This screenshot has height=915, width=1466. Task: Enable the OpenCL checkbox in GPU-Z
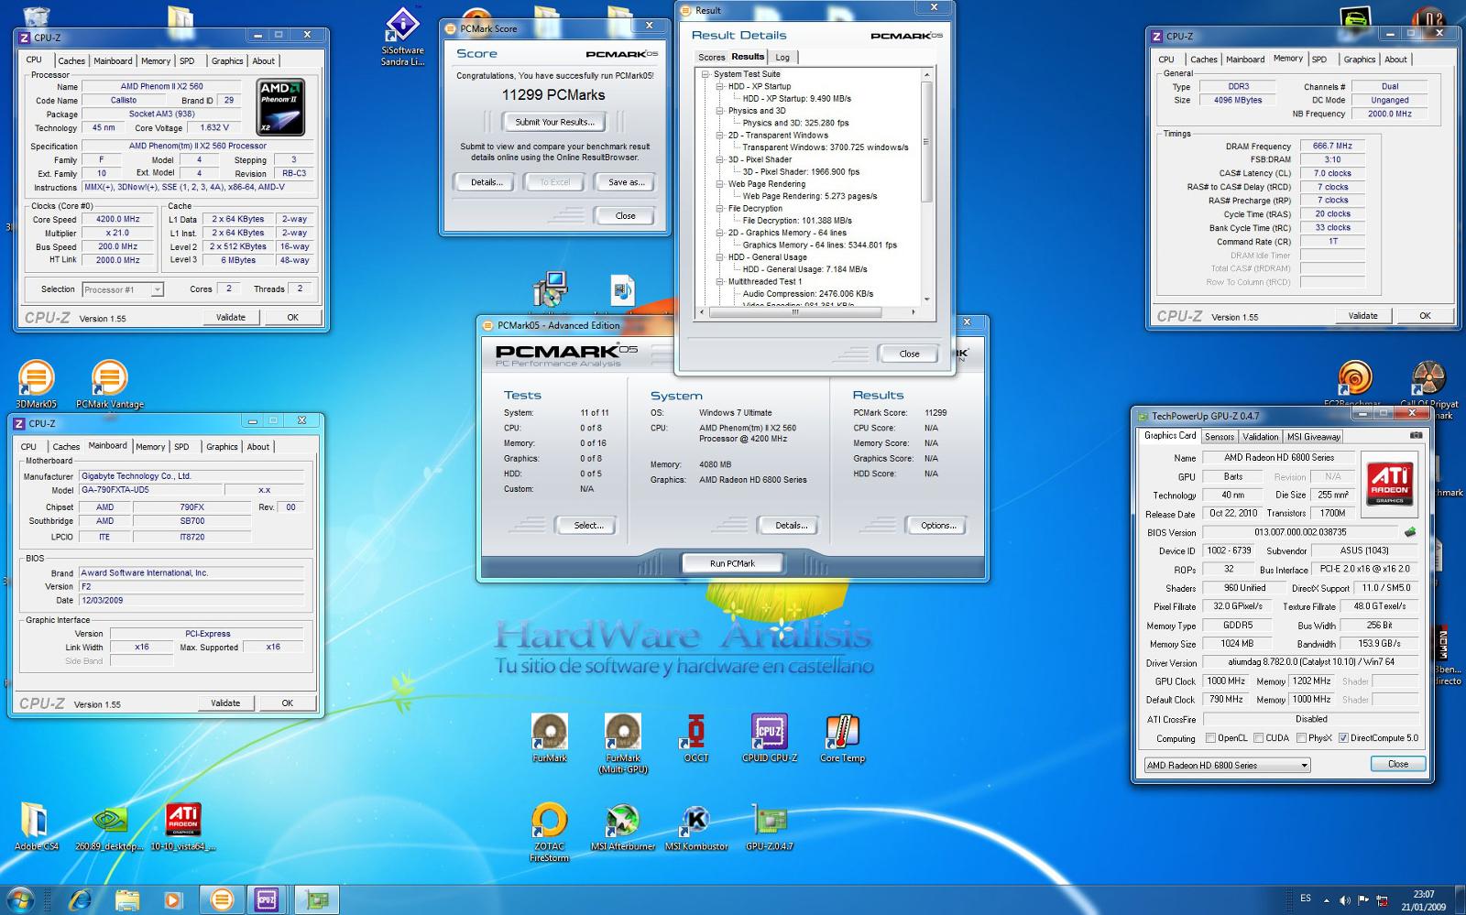[x=1210, y=738]
